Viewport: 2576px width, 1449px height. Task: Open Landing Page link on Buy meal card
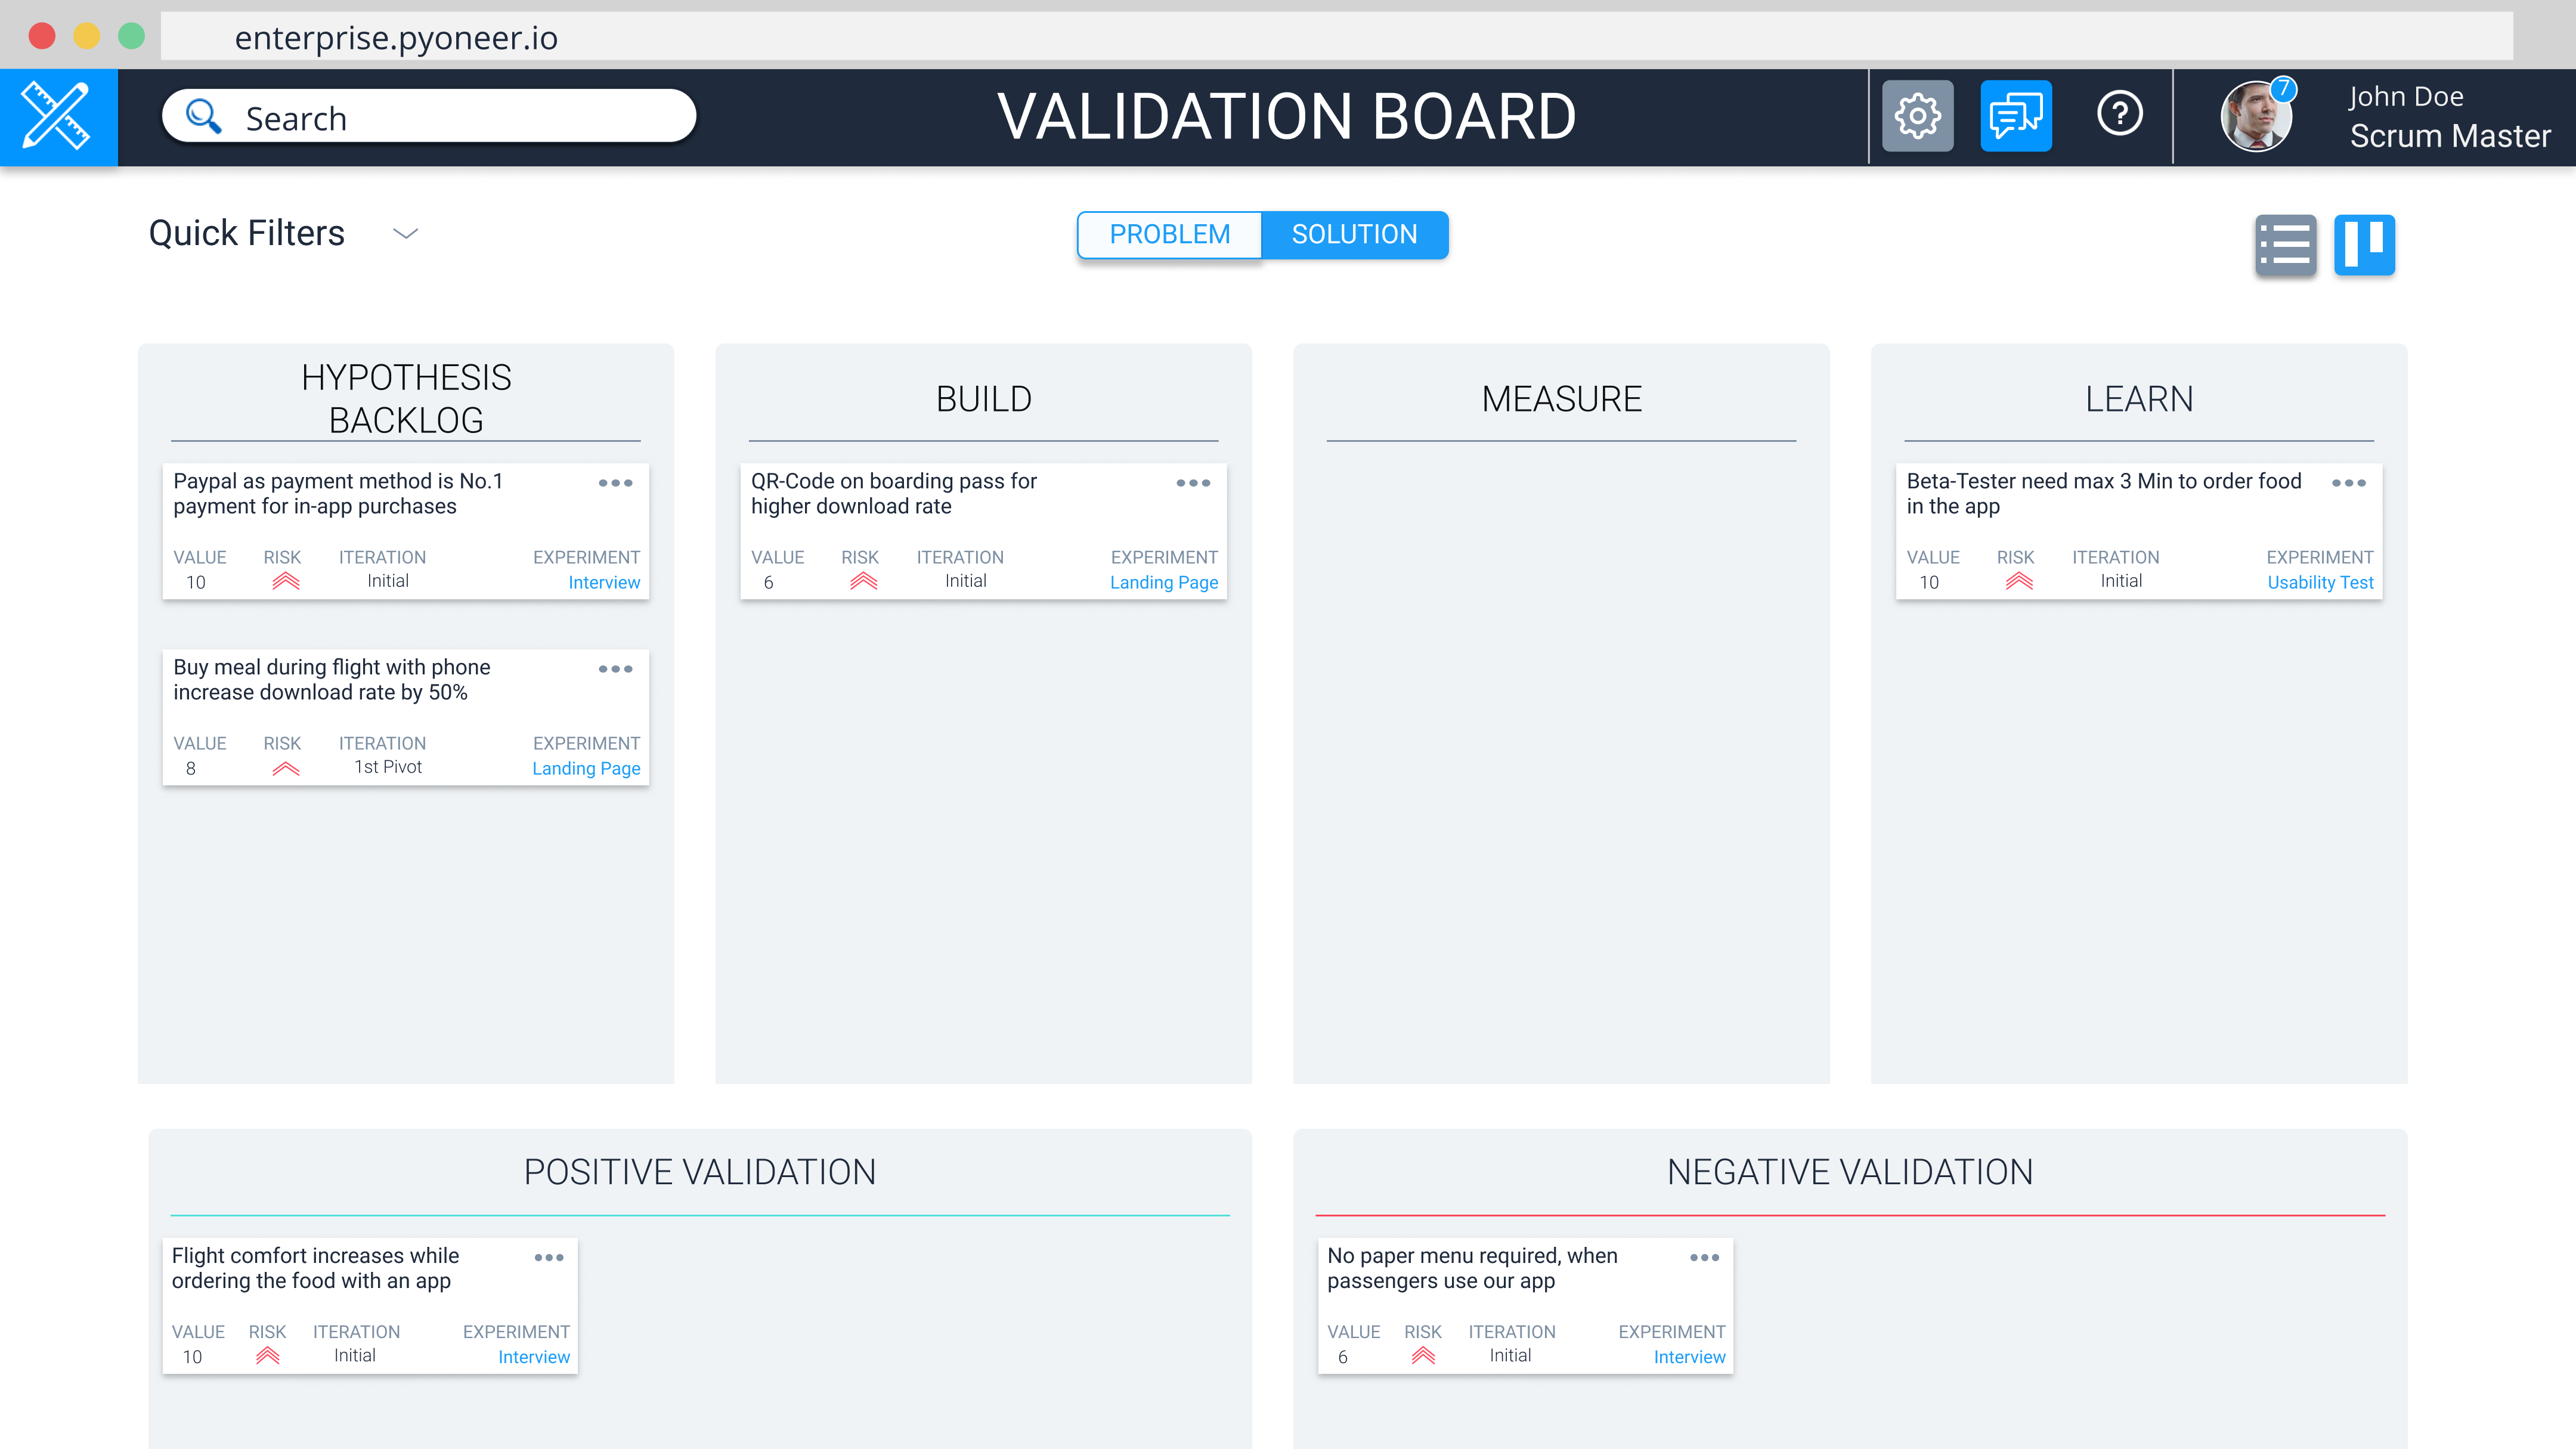tap(586, 768)
